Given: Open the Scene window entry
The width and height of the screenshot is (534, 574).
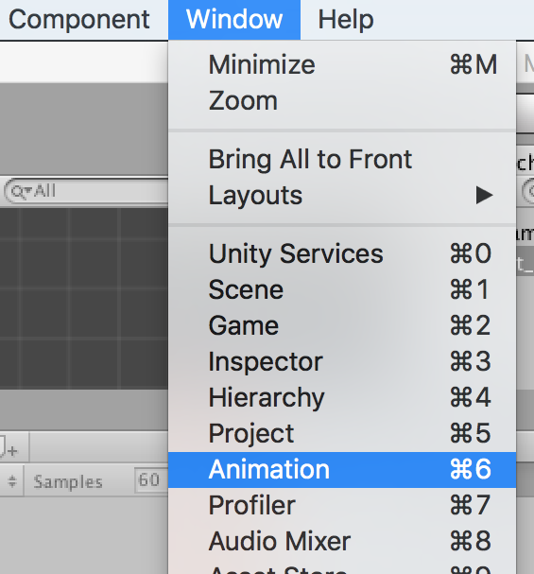Looking at the screenshot, I should coord(342,289).
